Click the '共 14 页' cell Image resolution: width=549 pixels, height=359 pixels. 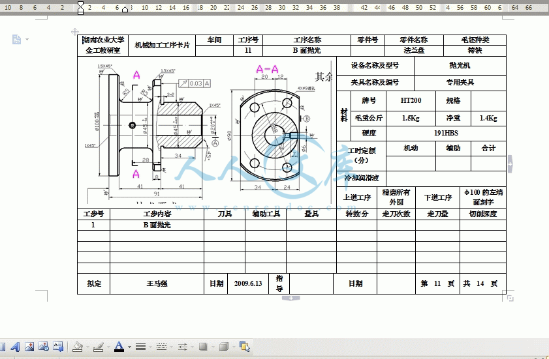coord(483,284)
